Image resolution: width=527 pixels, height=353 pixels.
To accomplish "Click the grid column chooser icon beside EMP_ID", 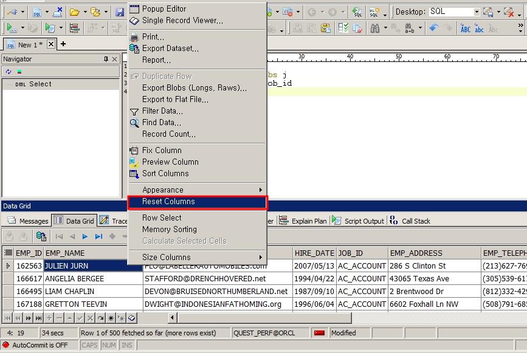I will click(x=8, y=253).
